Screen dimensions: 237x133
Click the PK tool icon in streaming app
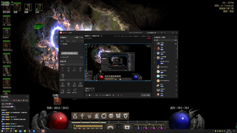(63, 69)
